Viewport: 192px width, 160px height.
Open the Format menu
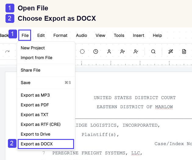60,35
